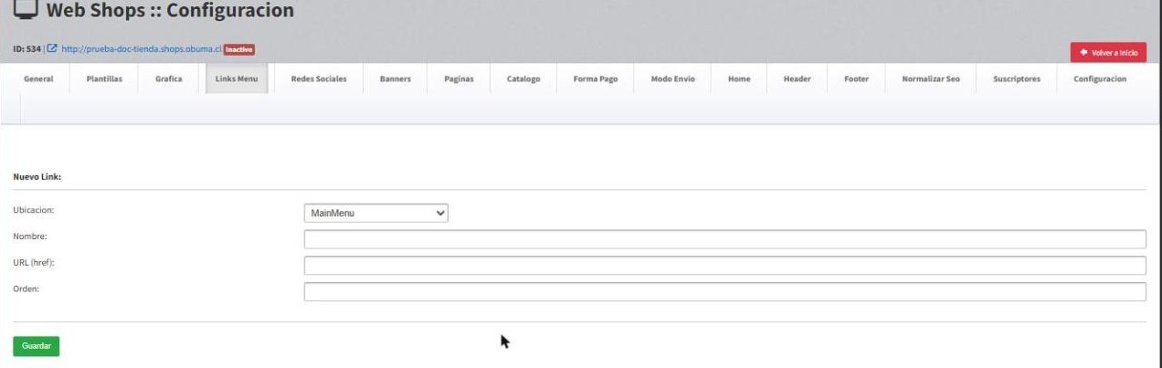Open the Redes Sociales tab
This screenshot has height=368, width=1162.
pos(319,79)
